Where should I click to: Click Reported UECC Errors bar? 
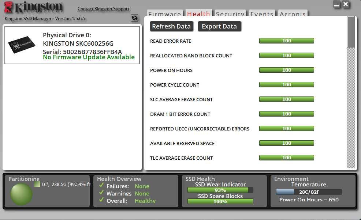click(287, 129)
